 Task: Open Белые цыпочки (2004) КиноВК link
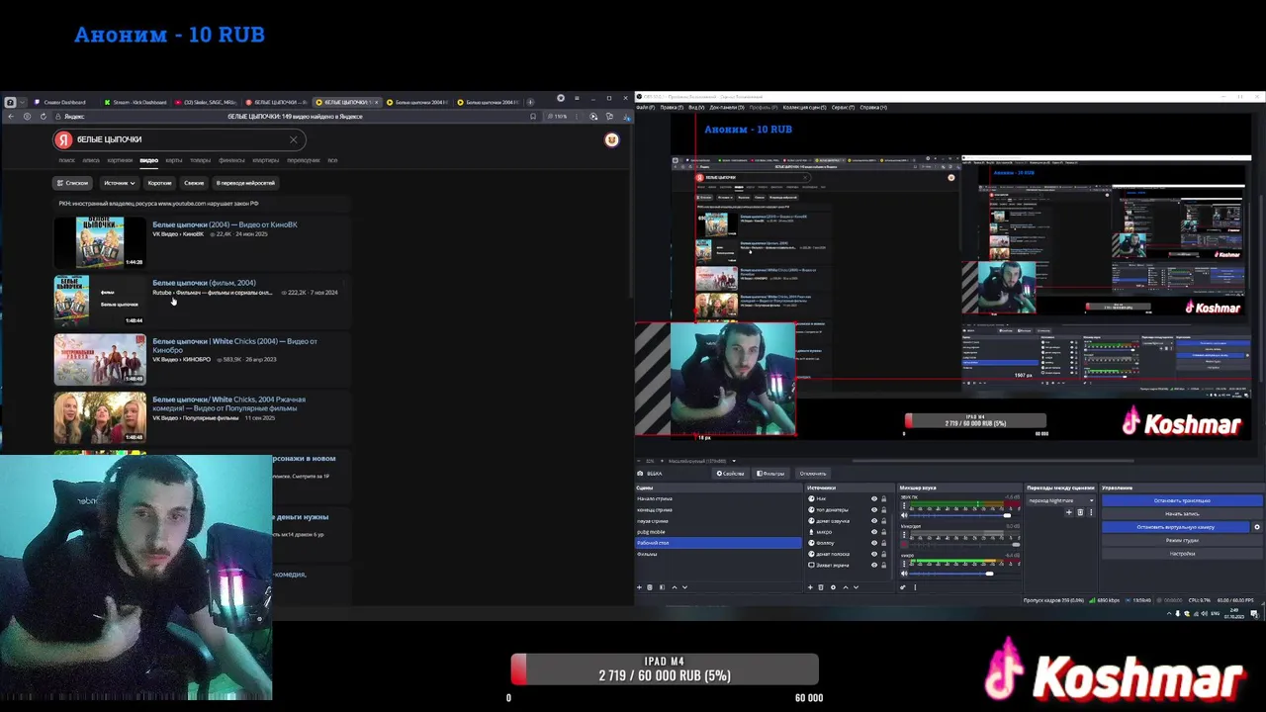(225, 224)
